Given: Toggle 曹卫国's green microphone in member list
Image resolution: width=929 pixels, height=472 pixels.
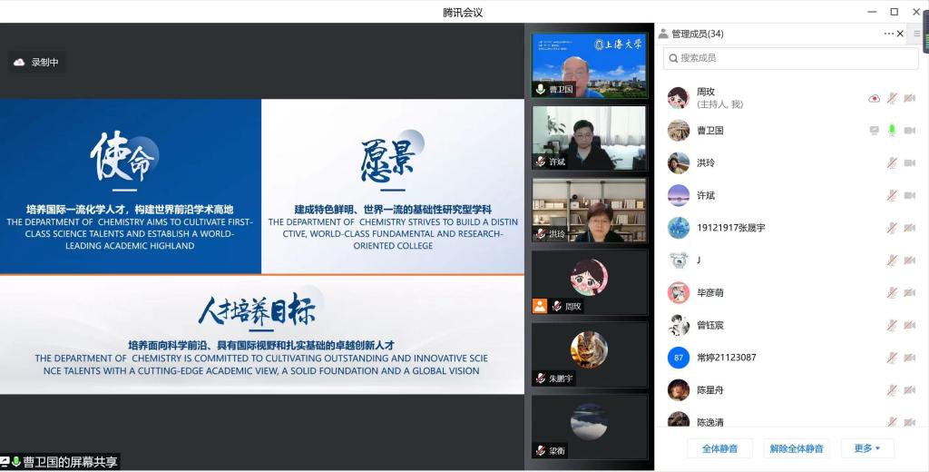Looking at the screenshot, I should pos(892,131).
